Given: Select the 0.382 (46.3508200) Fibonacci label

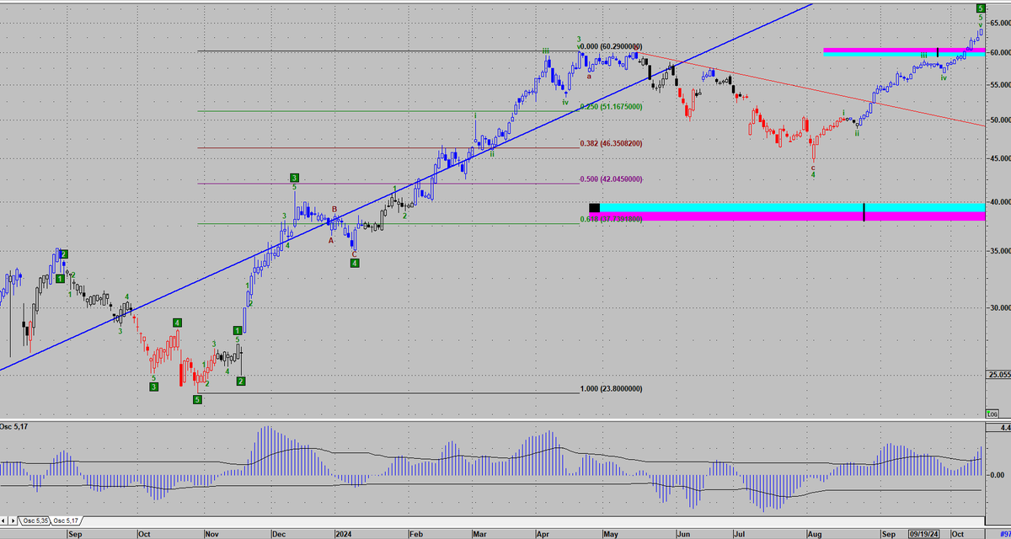Looking at the screenshot, I should (612, 143).
